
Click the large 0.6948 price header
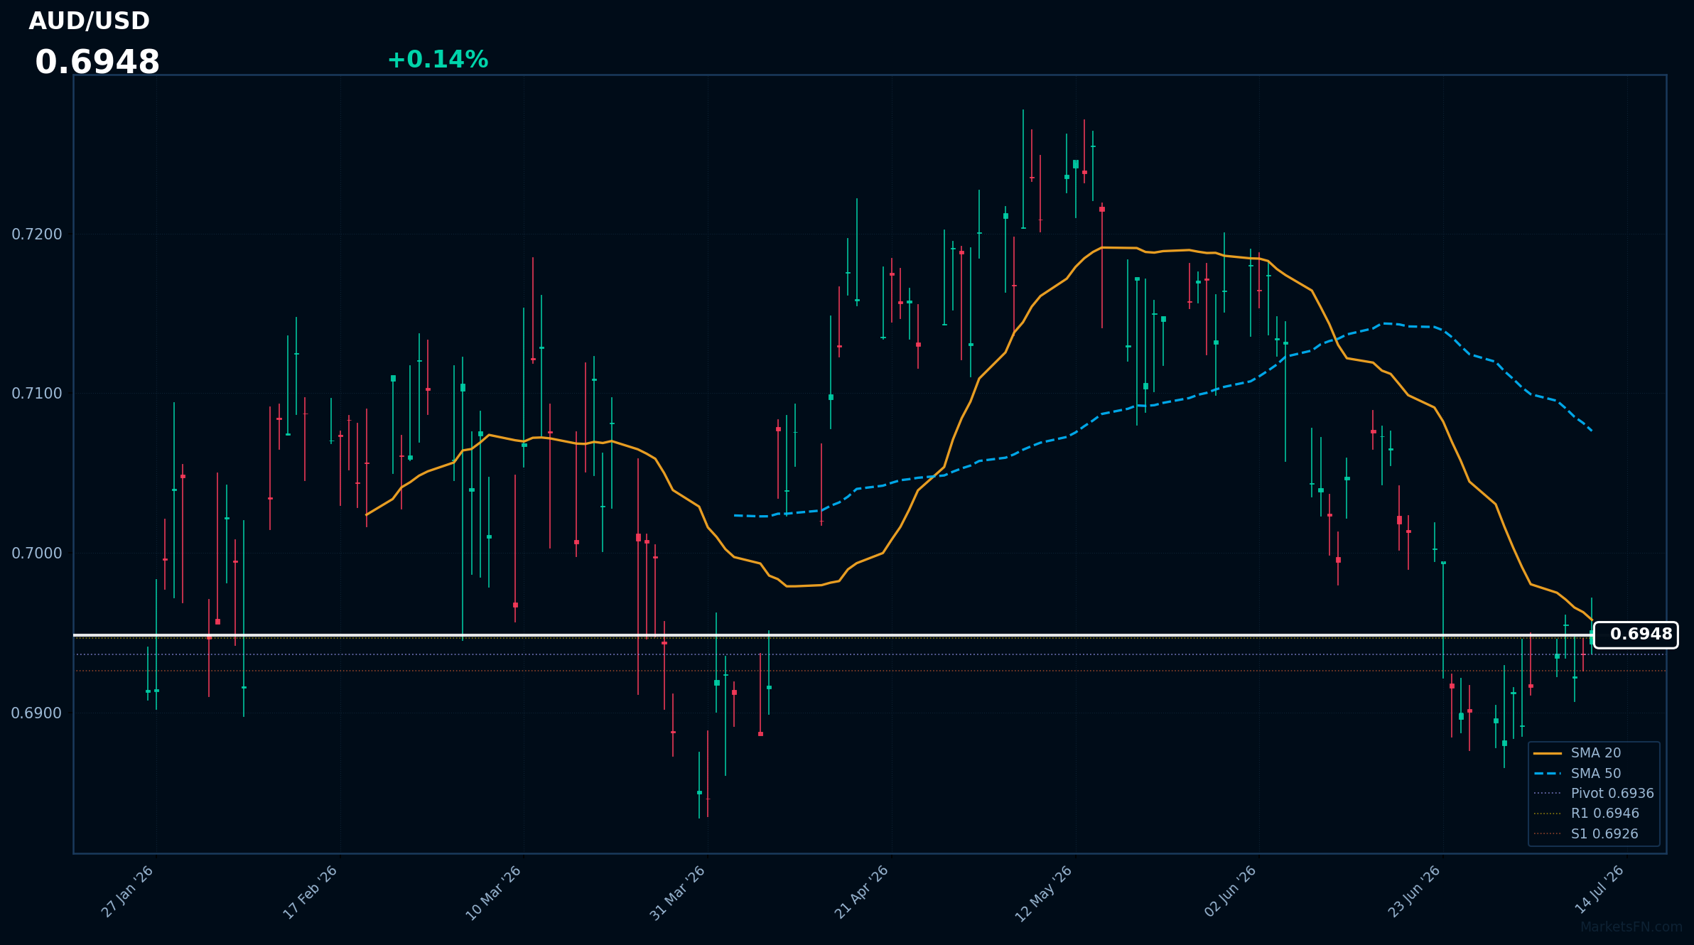click(97, 63)
